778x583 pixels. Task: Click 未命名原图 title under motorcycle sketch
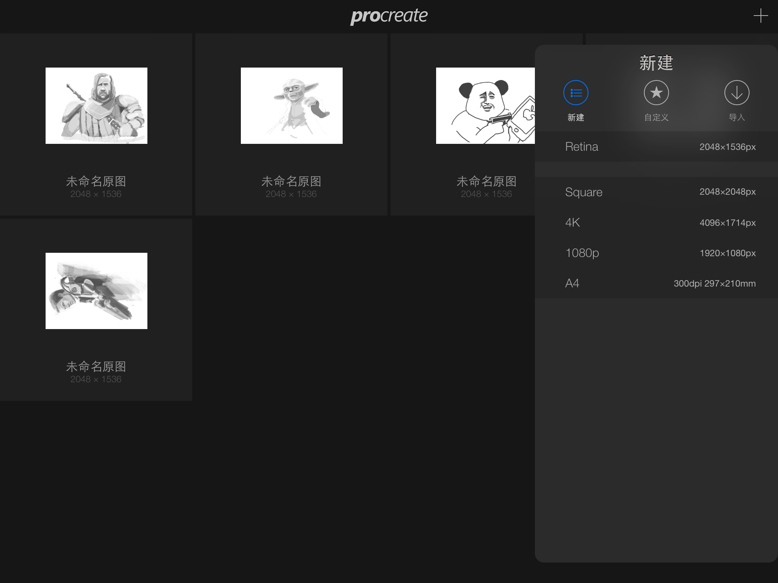click(x=96, y=367)
